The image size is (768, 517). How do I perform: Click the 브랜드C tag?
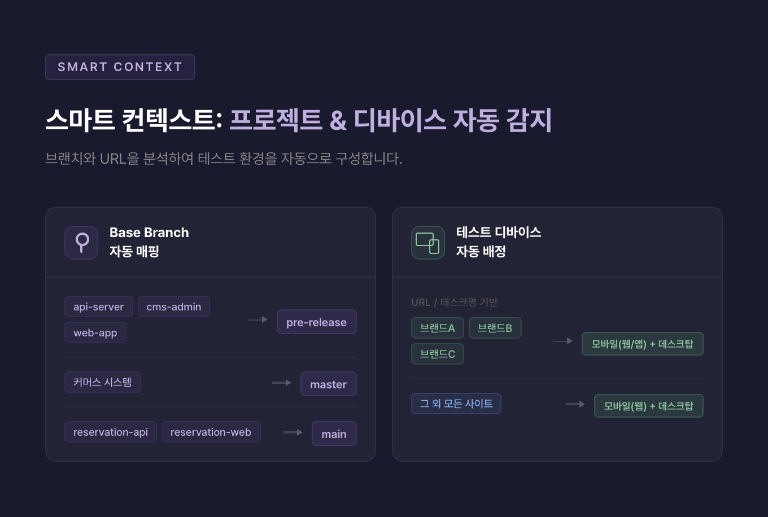[x=438, y=354]
